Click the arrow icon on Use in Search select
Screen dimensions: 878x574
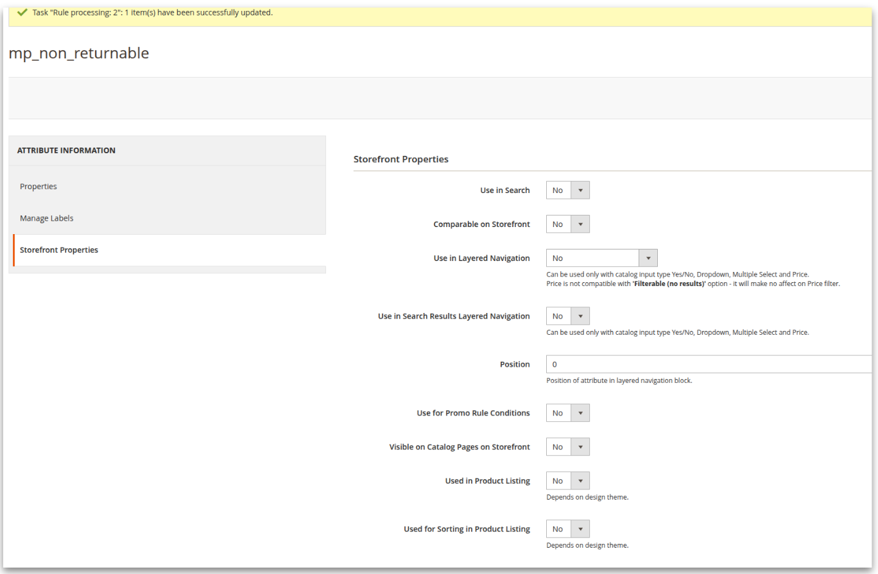[x=581, y=190]
